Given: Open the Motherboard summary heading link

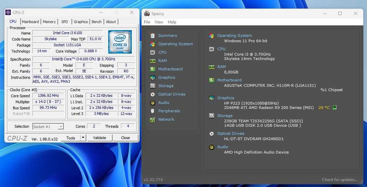Looking at the screenshot, I should (229, 80).
